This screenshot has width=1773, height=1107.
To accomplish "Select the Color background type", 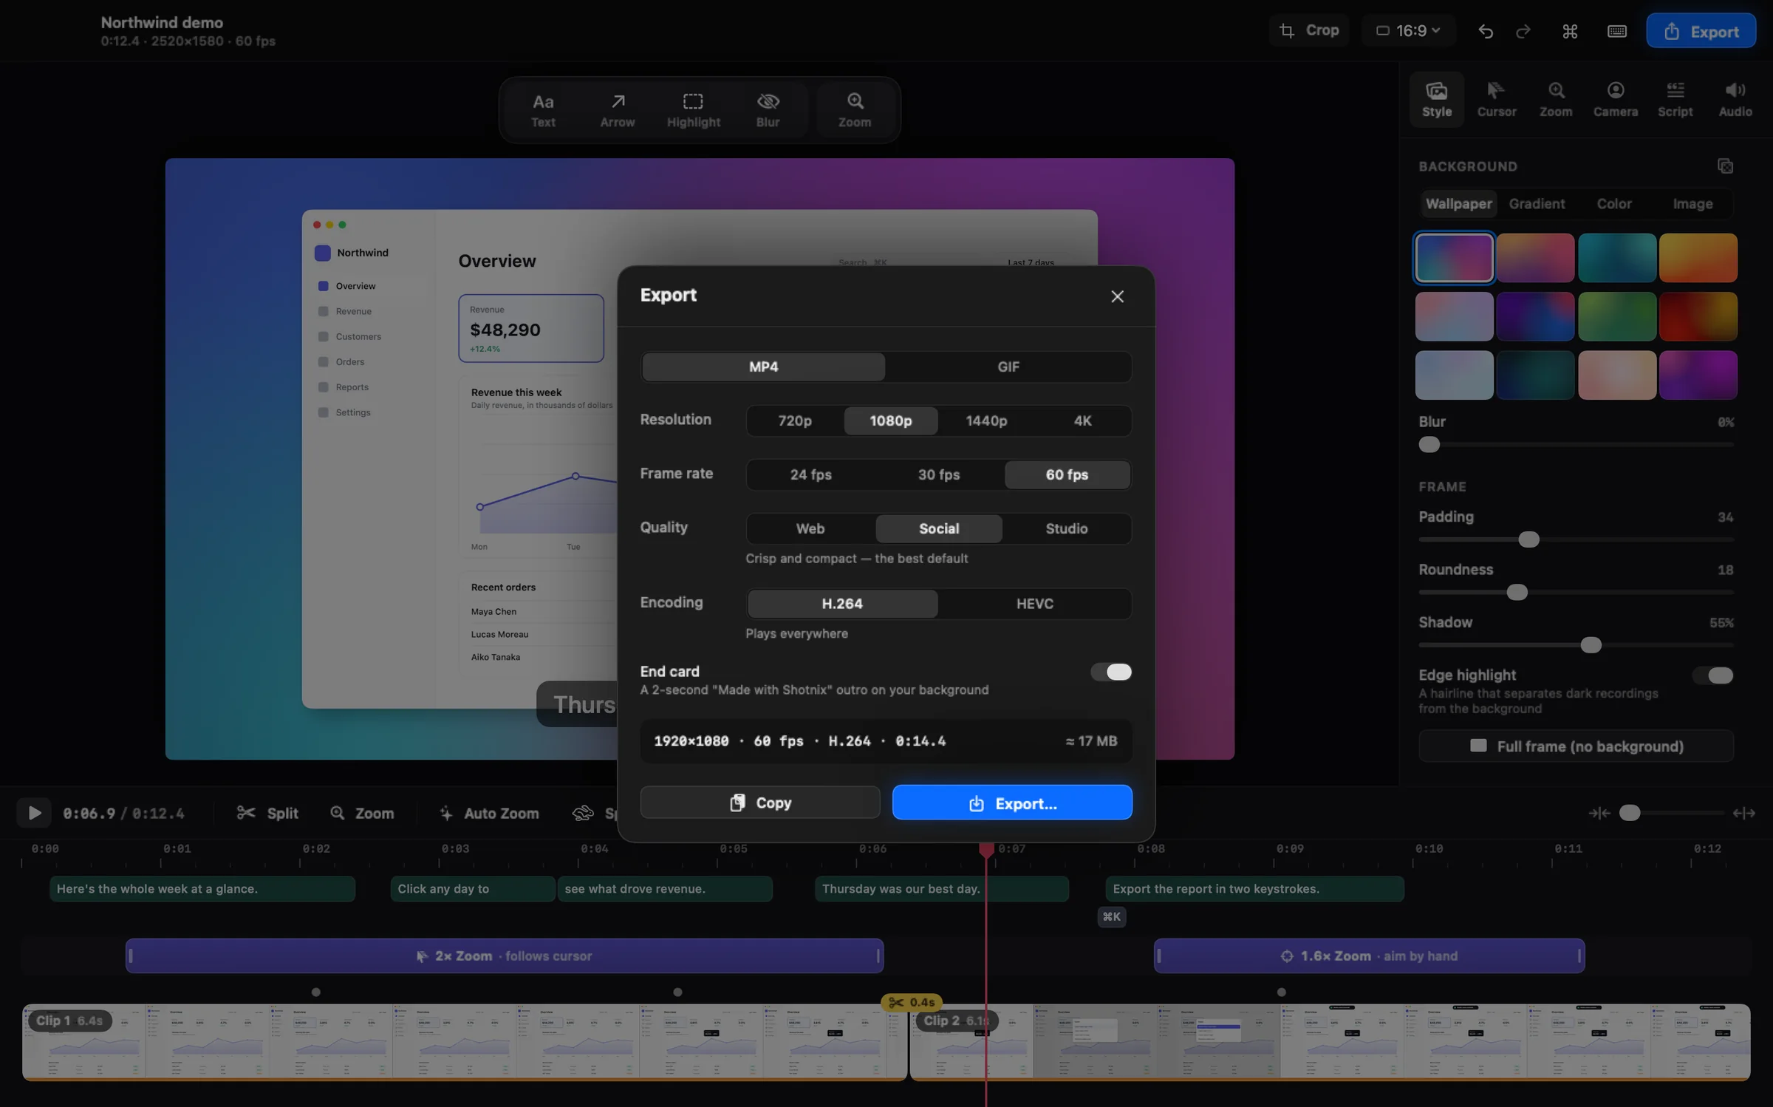I will point(1614,204).
